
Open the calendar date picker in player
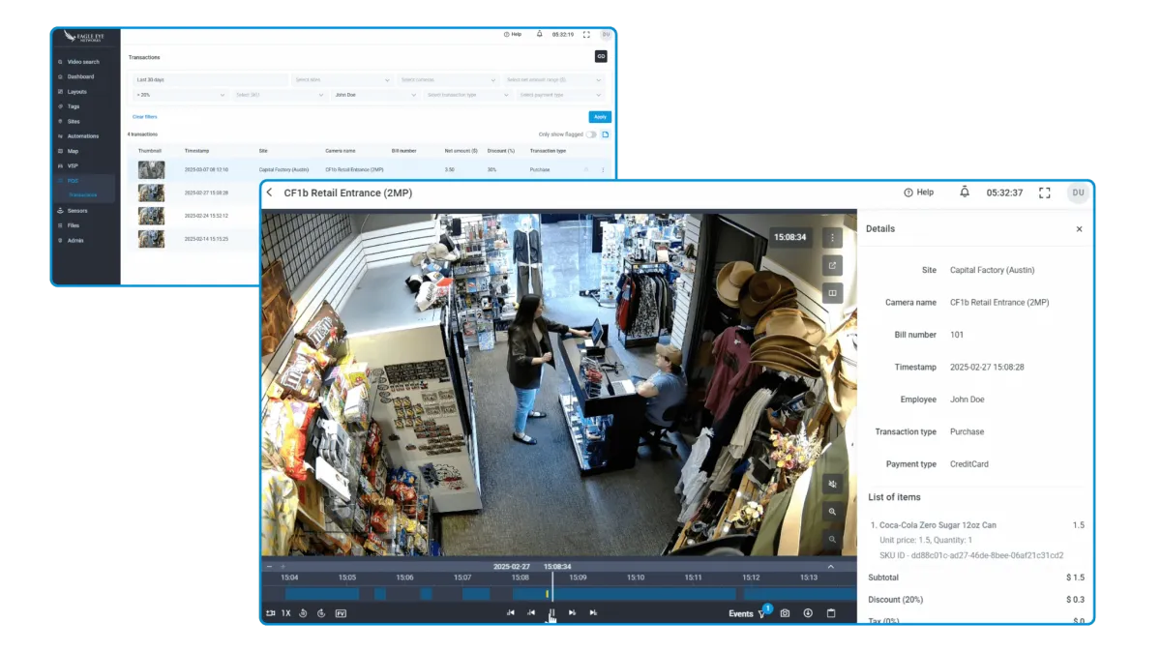click(x=831, y=613)
